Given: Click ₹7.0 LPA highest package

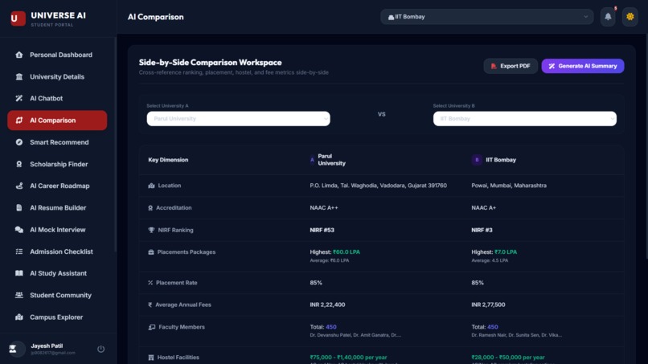Looking at the screenshot, I should [x=506, y=252].
